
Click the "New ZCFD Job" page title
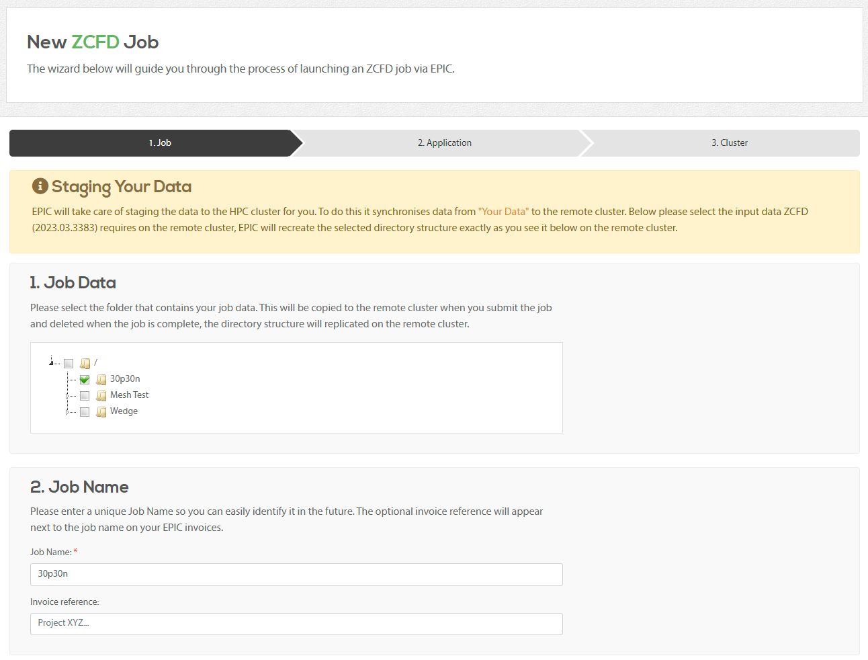pyautogui.click(x=93, y=42)
